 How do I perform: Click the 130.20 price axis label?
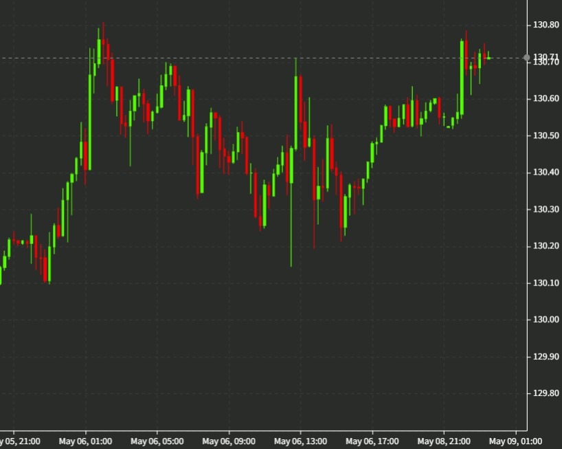point(546,246)
